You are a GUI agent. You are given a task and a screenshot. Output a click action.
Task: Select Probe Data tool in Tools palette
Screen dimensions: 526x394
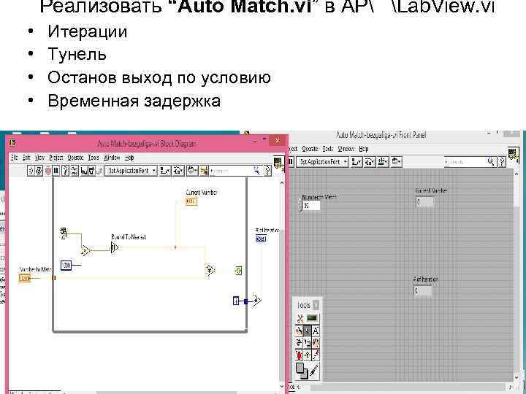(x=307, y=355)
